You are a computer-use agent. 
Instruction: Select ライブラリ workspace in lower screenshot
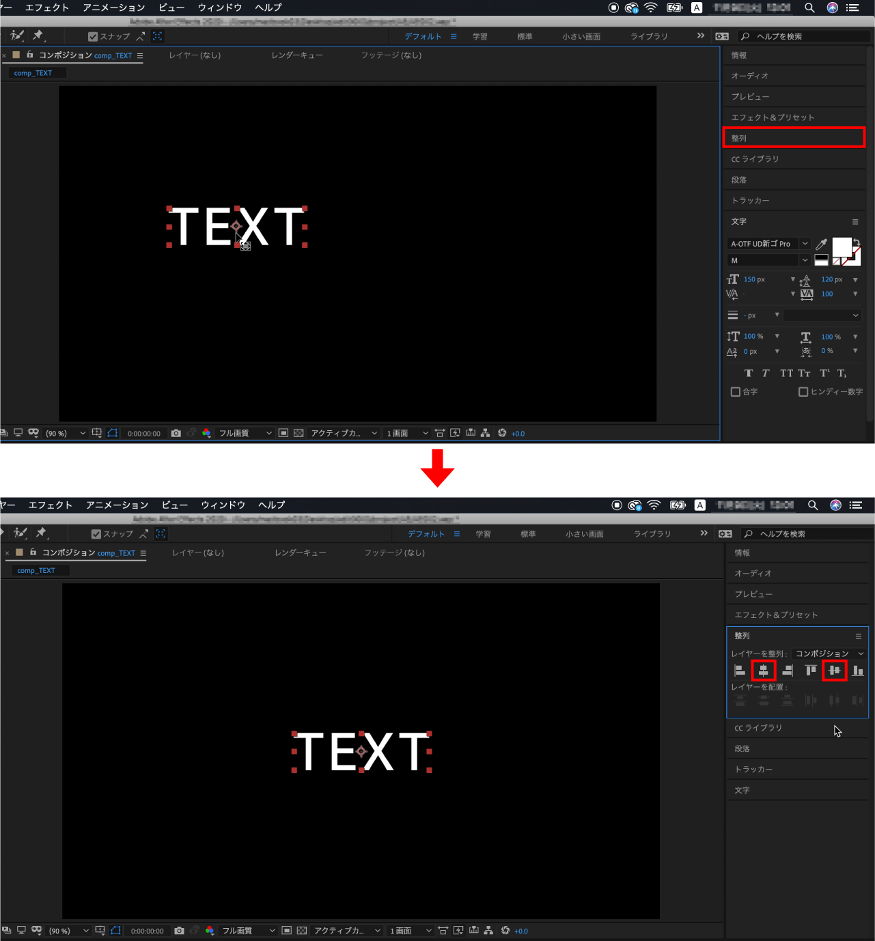(x=652, y=534)
